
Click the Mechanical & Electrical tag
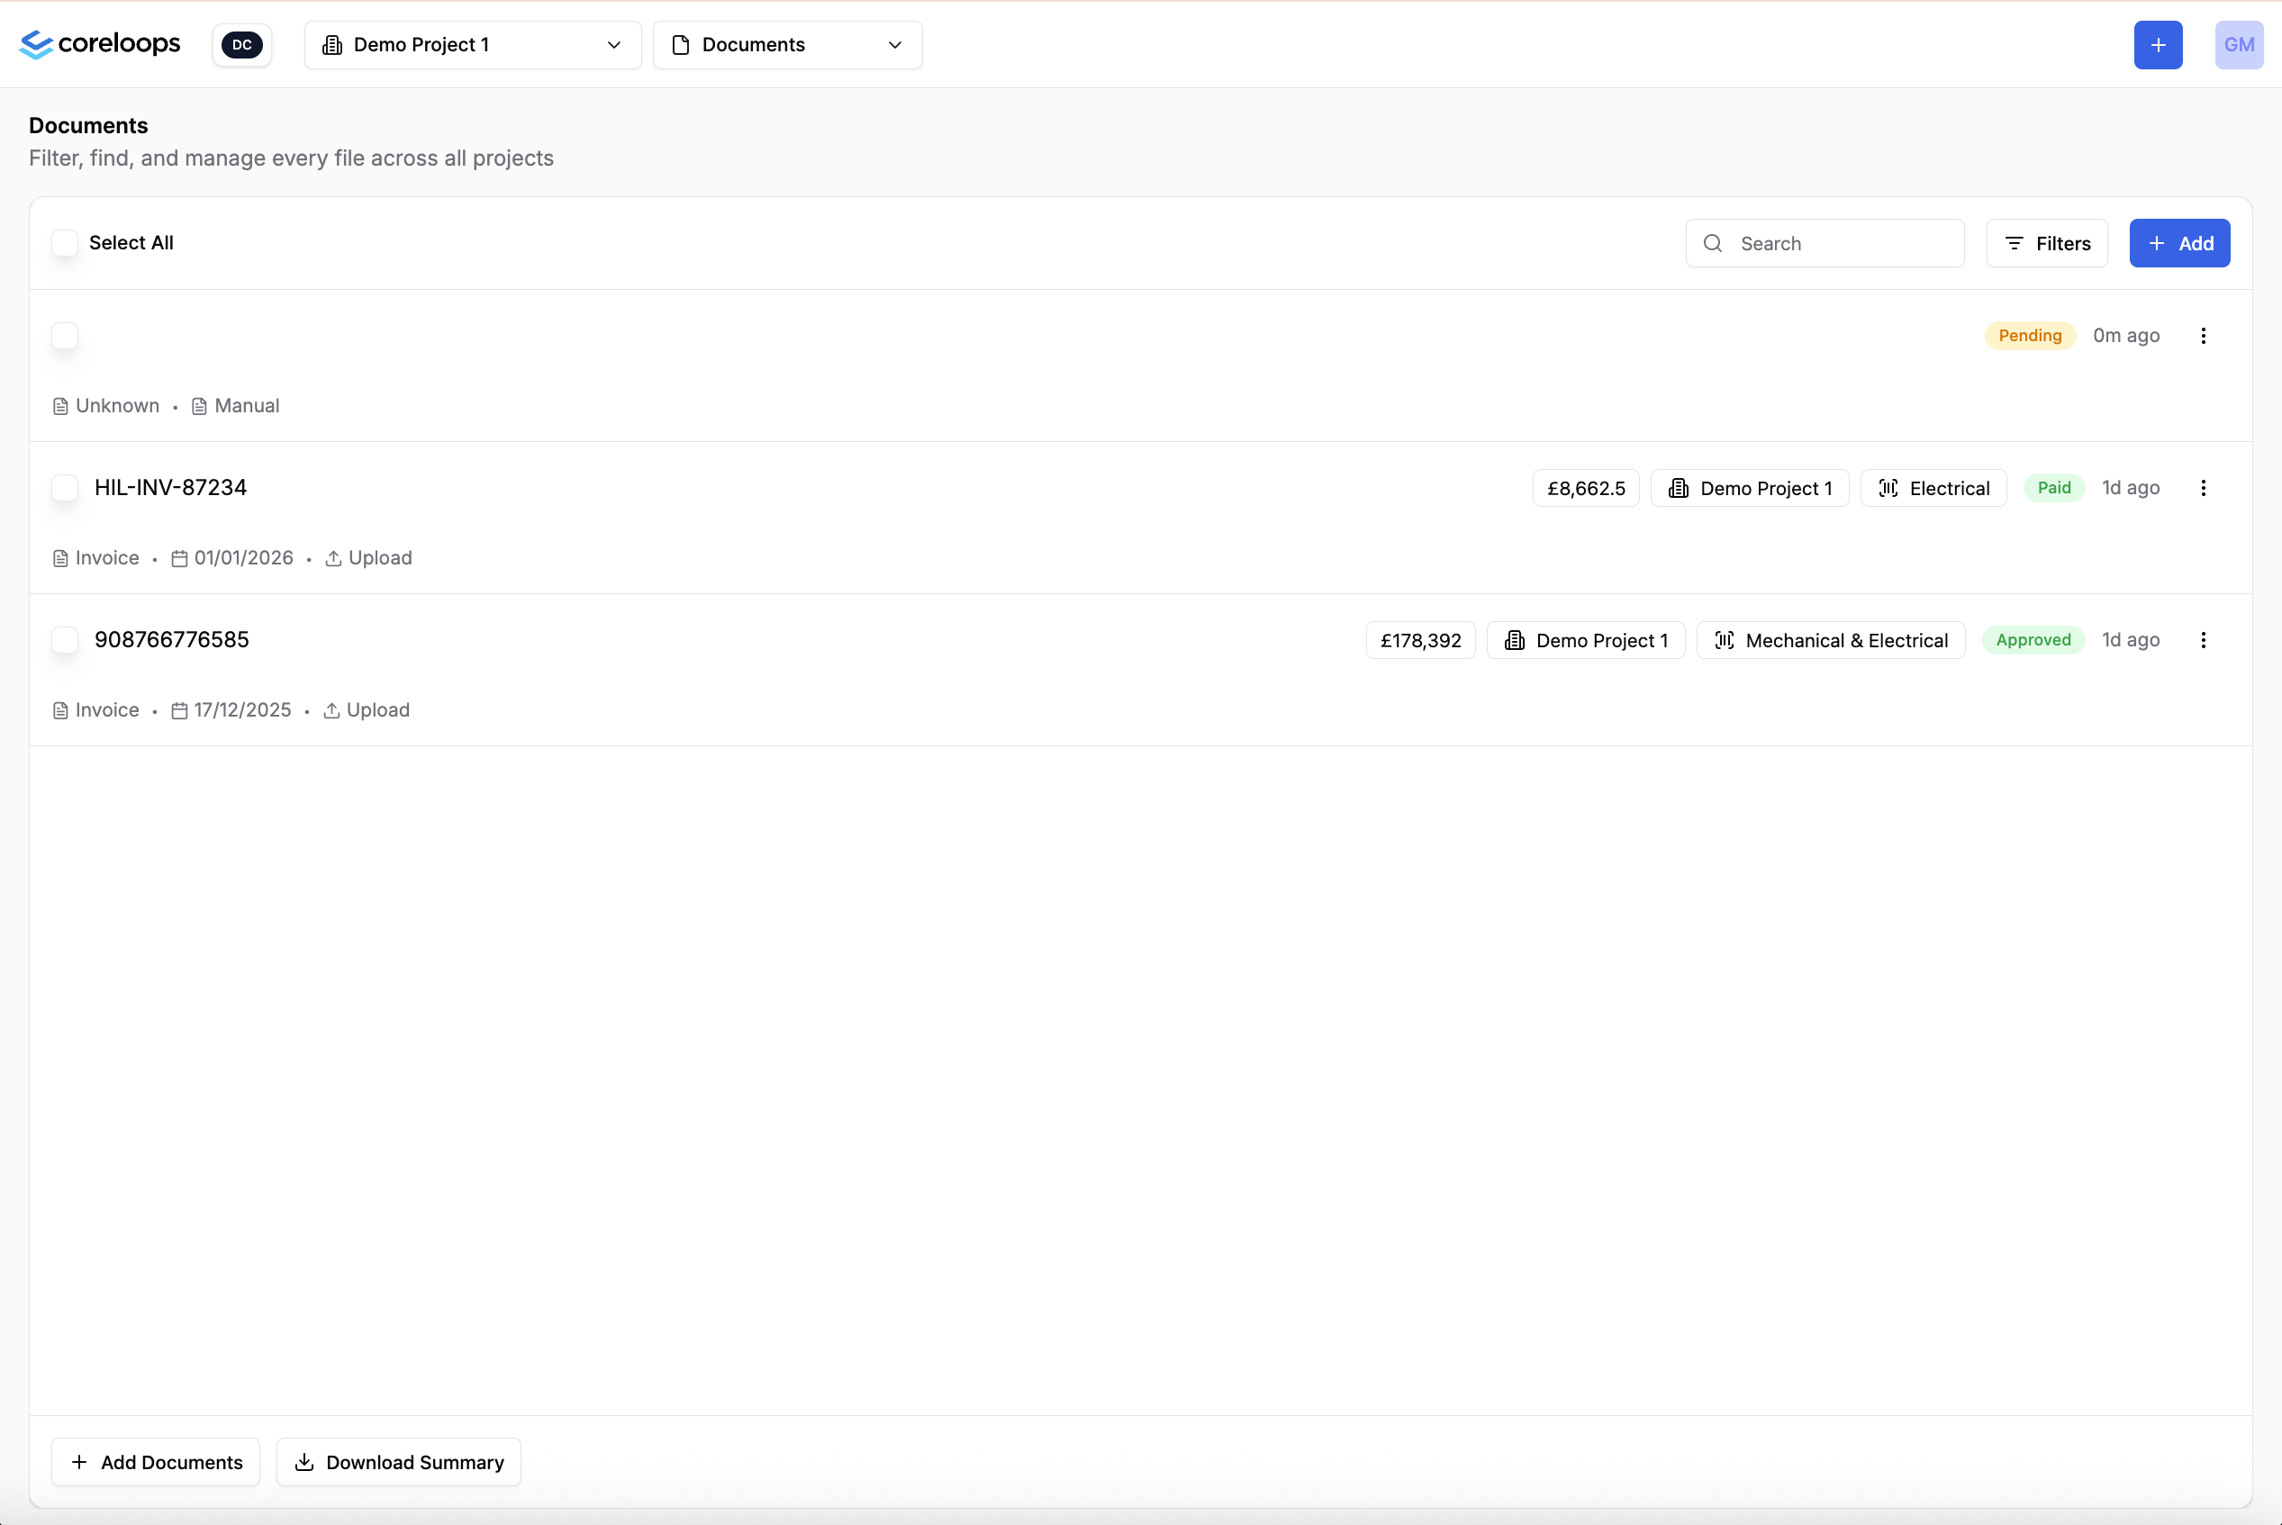(1831, 640)
